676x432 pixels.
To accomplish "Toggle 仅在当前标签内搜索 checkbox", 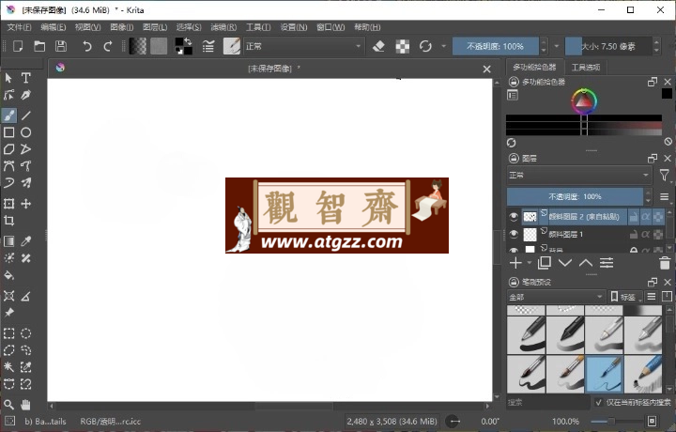I will point(598,402).
